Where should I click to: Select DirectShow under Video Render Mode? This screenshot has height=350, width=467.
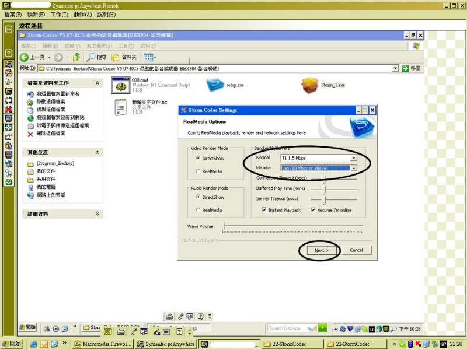(x=198, y=158)
